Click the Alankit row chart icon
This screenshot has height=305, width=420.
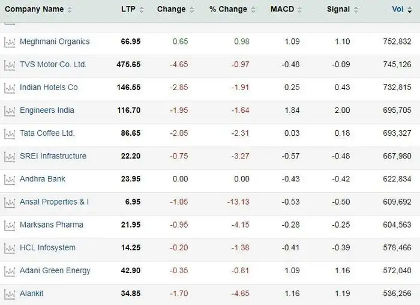pyautogui.click(x=9, y=294)
